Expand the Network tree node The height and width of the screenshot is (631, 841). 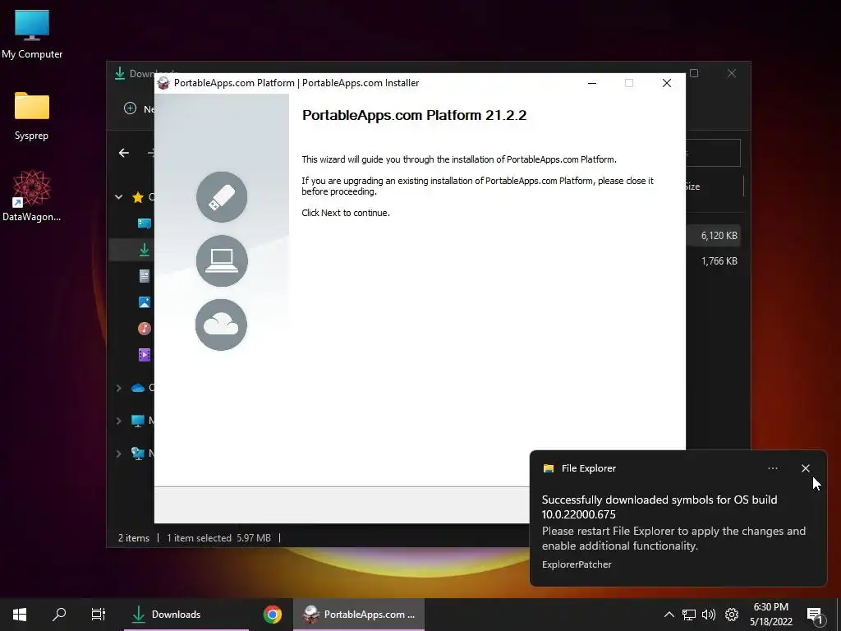118,454
